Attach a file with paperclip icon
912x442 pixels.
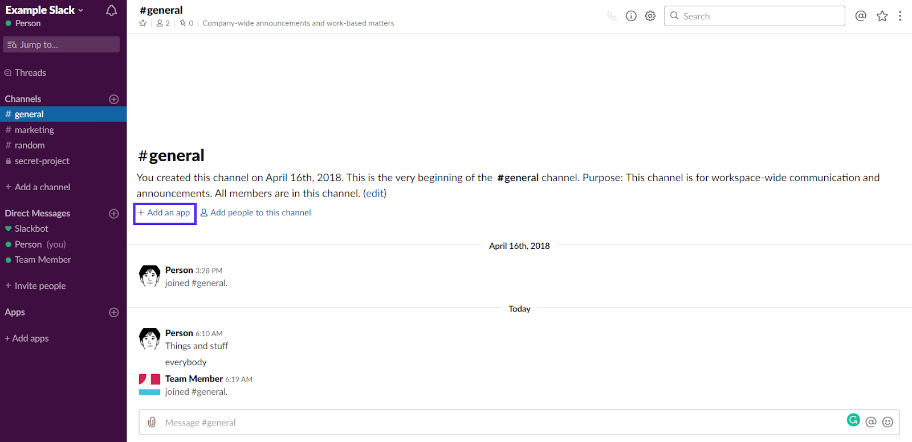[152, 422]
